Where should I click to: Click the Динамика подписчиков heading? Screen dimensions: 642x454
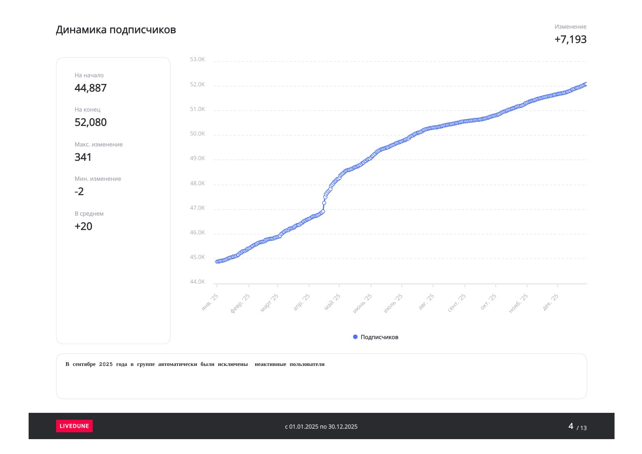[x=116, y=30]
